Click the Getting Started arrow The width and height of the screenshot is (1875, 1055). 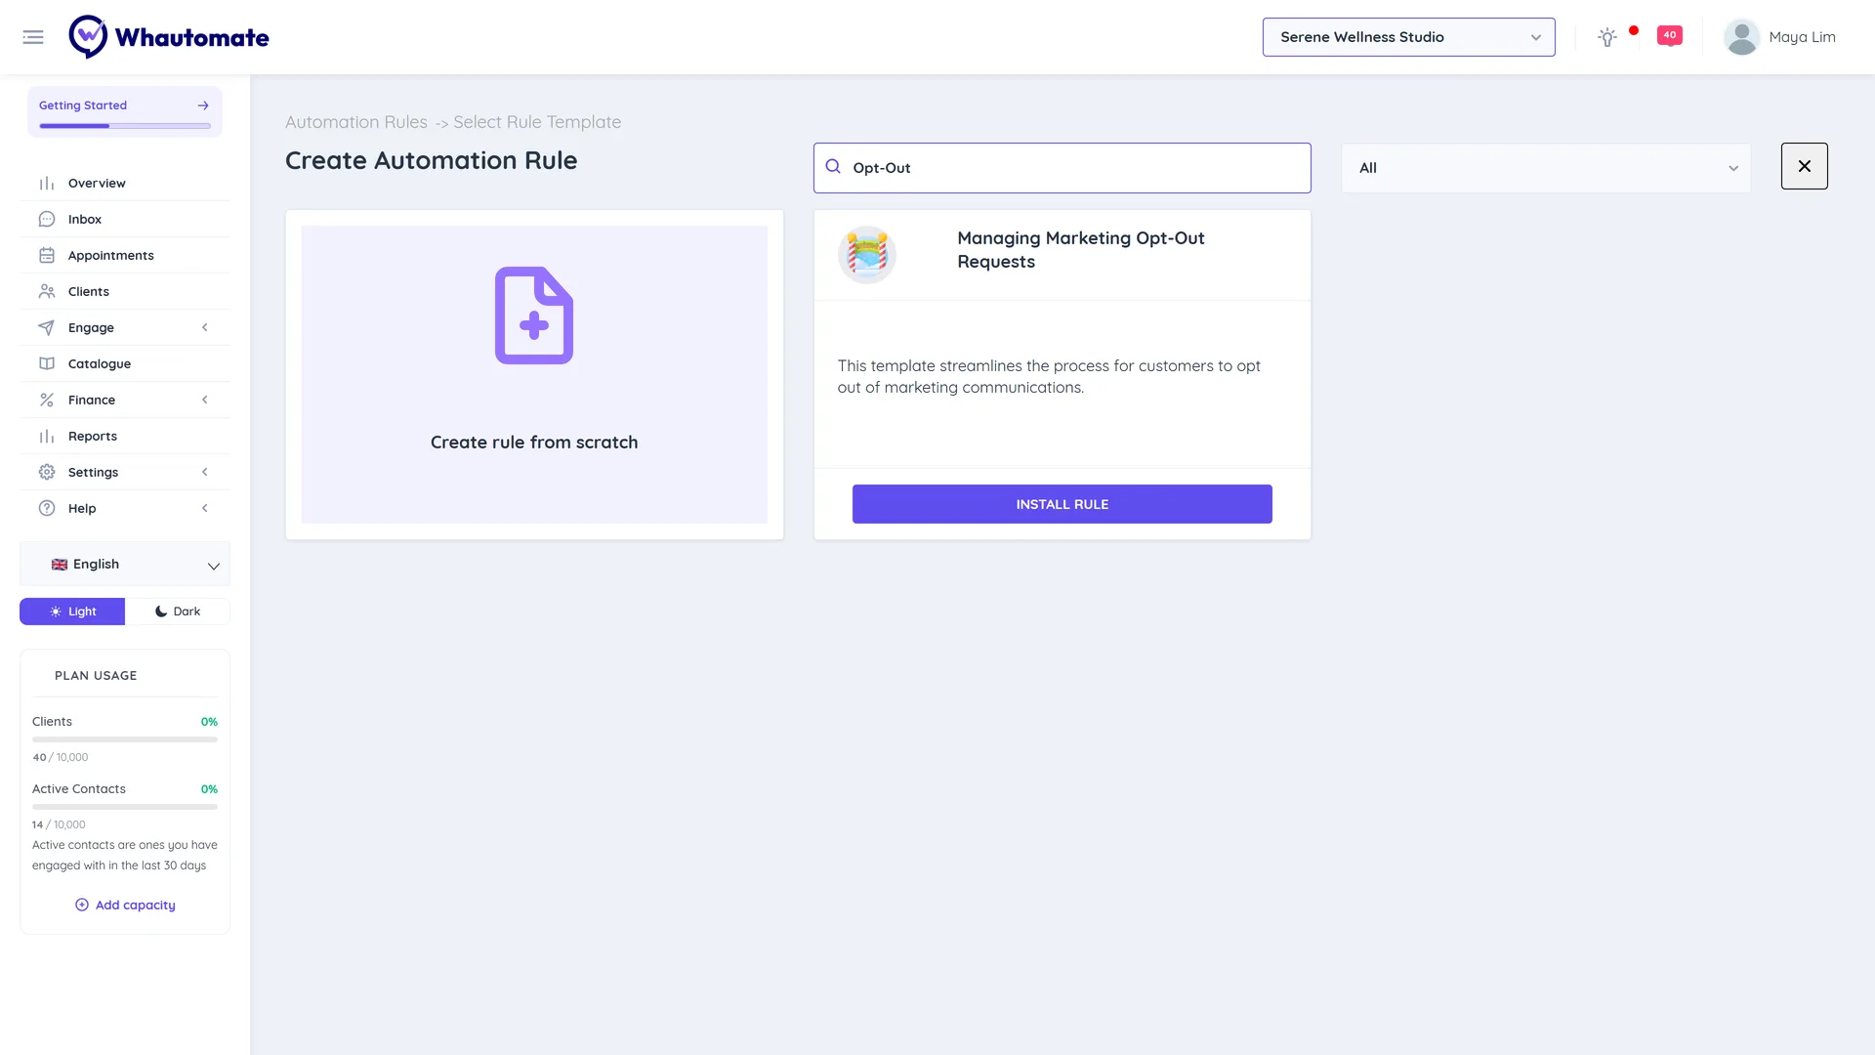(x=203, y=105)
